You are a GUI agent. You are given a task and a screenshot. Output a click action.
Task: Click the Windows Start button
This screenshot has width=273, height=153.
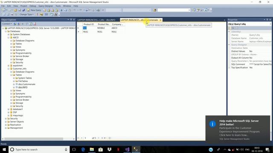pos(4,150)
